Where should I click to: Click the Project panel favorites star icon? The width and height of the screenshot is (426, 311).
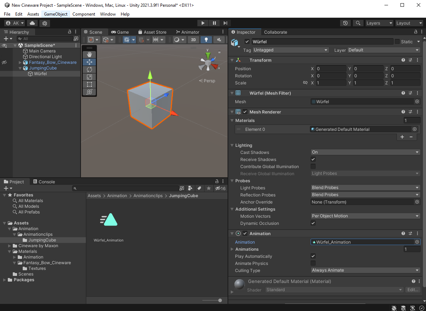tap(209, 188)
